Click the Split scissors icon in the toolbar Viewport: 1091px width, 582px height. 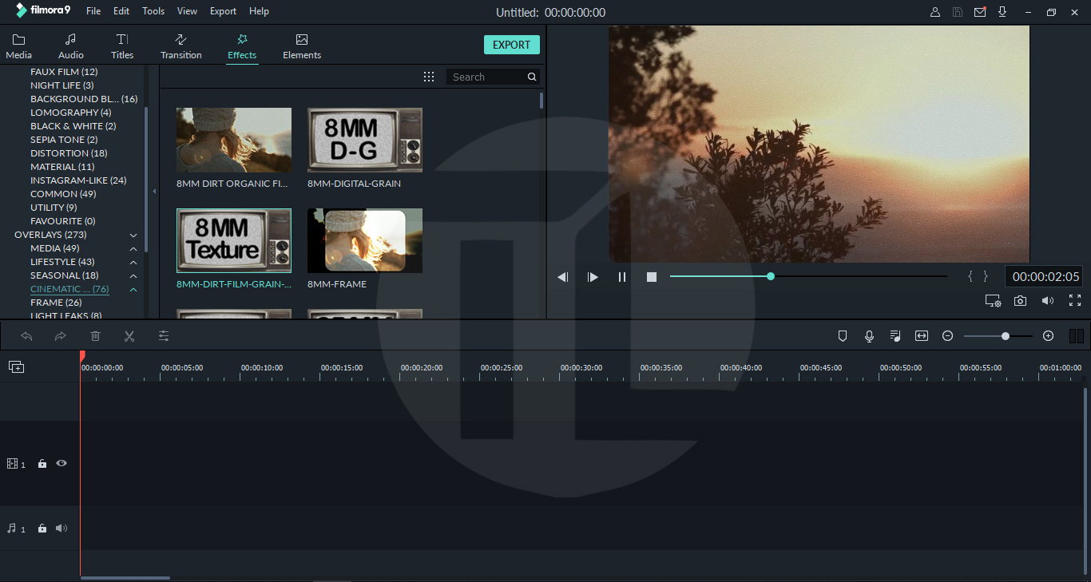pyautogui.click(x=129, y=335)
